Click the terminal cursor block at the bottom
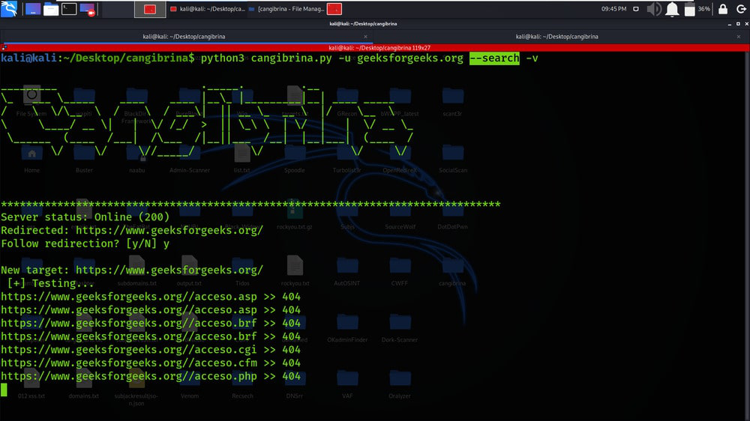 click(x=4, y=390)
